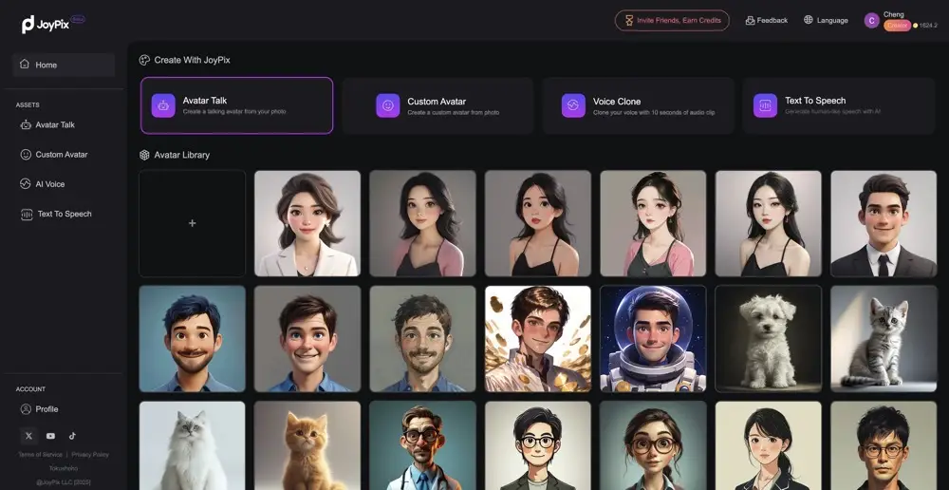Image resolution: width=949 pixels, height=490 pixels.
Task: Open Terms of Service link
Action: [40, 454]
